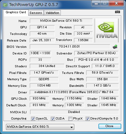Screen dimensions: 126x134
Task: Click the Texture Fillrate value 58.9 GTexel/s
Action: pyautogui.click(x=102, y=73)
